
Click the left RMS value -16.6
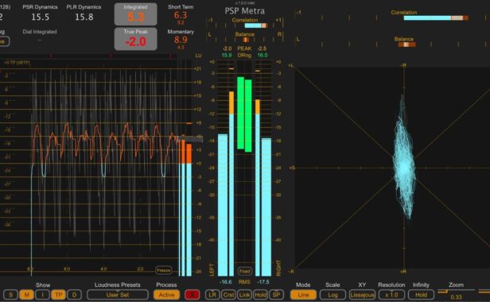tap(226, 281)
